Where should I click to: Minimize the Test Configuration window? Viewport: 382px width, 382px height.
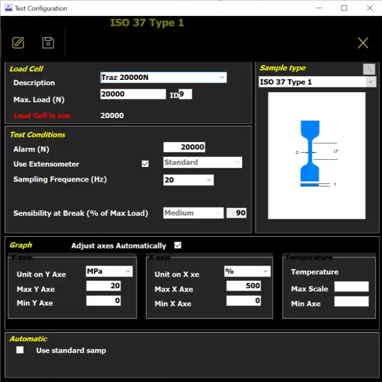(317, 8)
